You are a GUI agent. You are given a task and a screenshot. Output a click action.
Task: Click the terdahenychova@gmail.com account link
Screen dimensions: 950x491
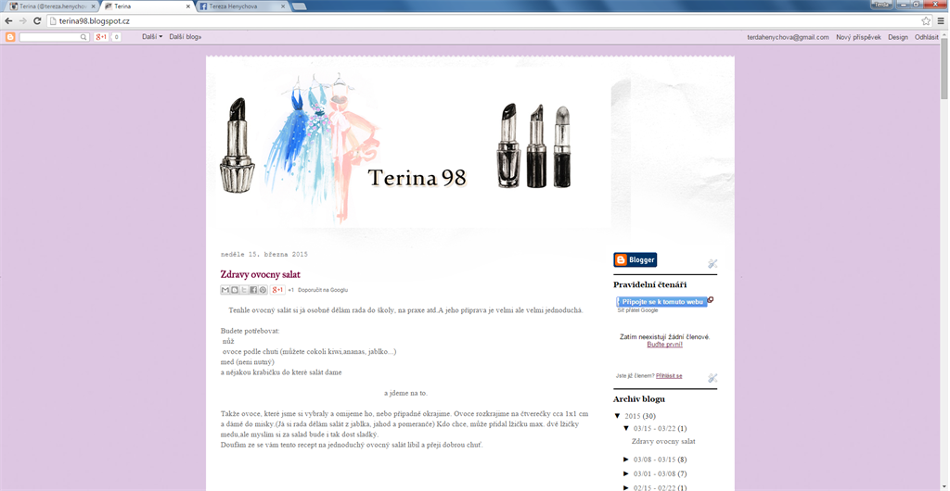(x=788, y=37)
